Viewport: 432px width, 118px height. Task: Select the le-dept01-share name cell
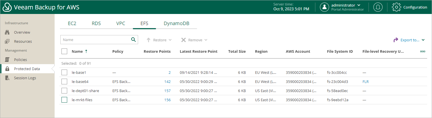point(85,91)
